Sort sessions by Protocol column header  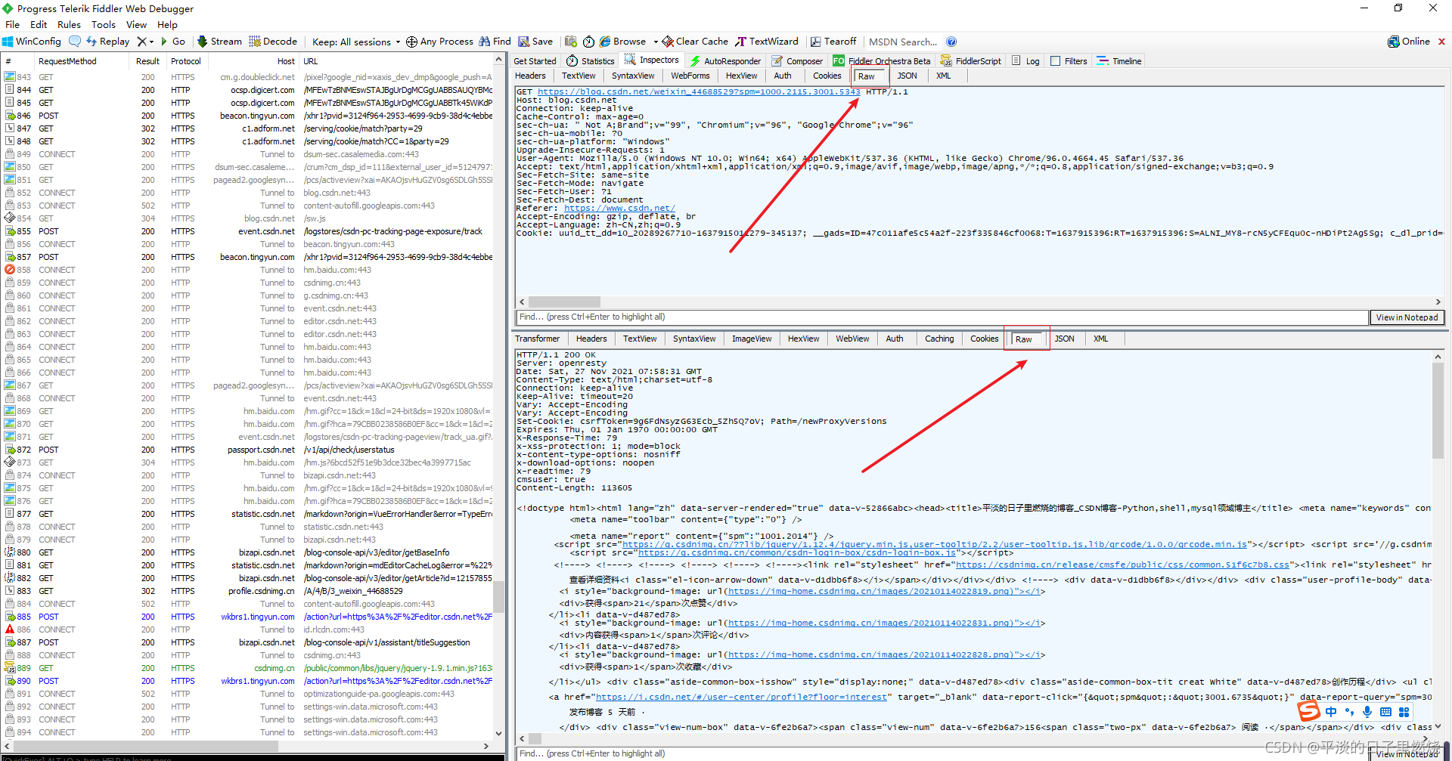click(186, 61)
